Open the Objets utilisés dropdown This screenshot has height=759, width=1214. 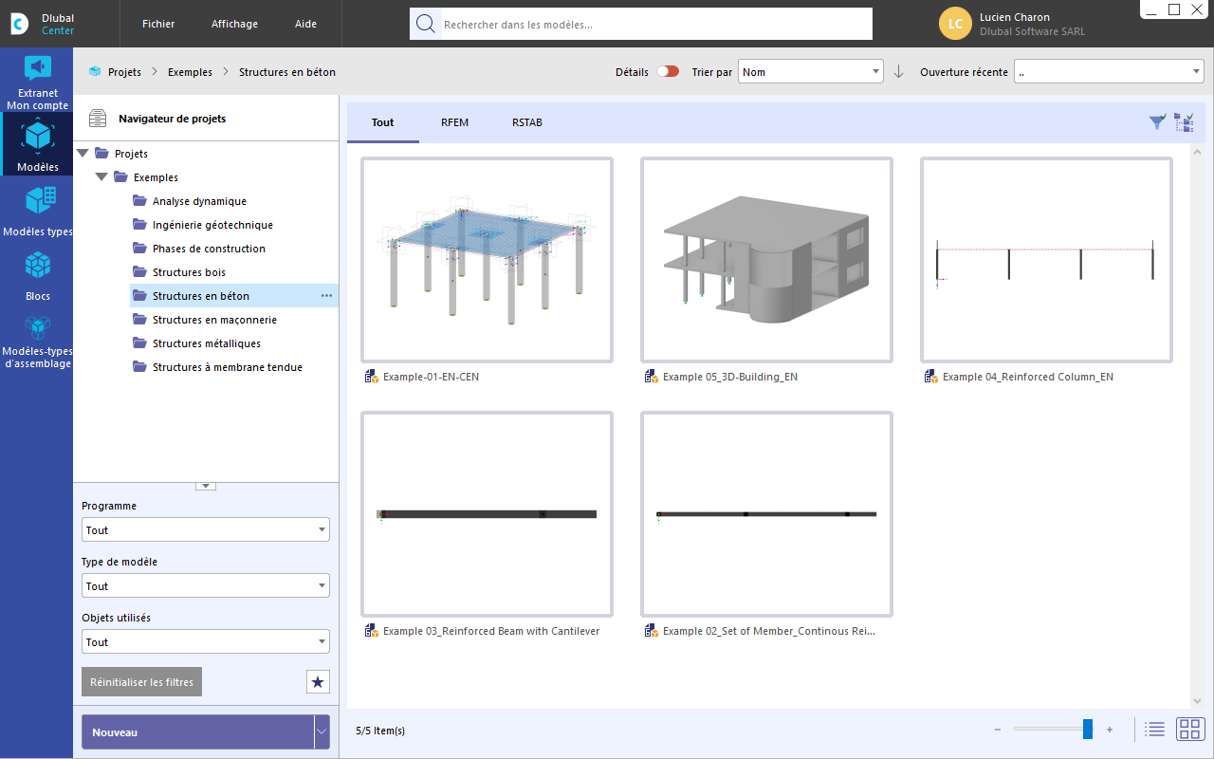pos(206,641)
